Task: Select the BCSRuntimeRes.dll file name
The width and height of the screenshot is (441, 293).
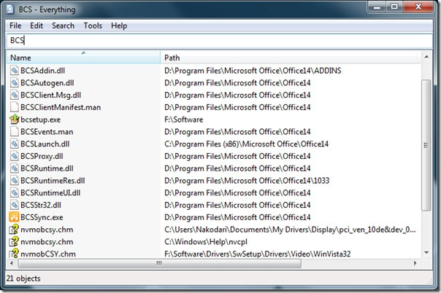Action: (53, 181)
